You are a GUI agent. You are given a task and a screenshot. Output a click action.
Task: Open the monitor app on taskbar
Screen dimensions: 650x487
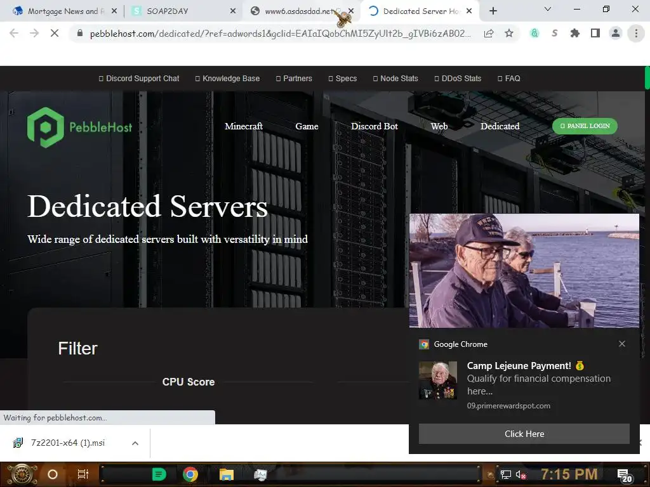click(260, 474)
